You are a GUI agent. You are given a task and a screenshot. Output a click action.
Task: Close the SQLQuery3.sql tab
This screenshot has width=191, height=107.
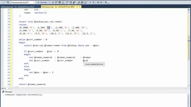(80, 7)
